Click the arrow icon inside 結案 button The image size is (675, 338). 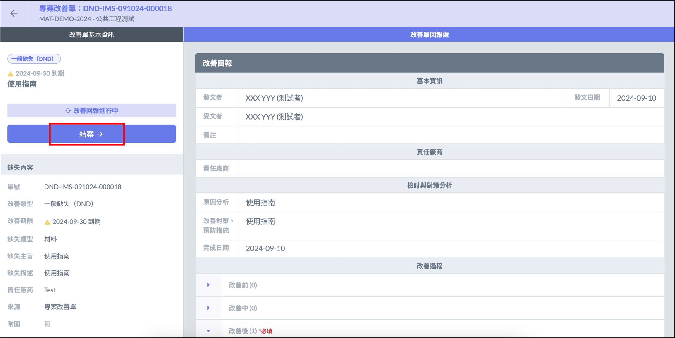click(100, 134)
